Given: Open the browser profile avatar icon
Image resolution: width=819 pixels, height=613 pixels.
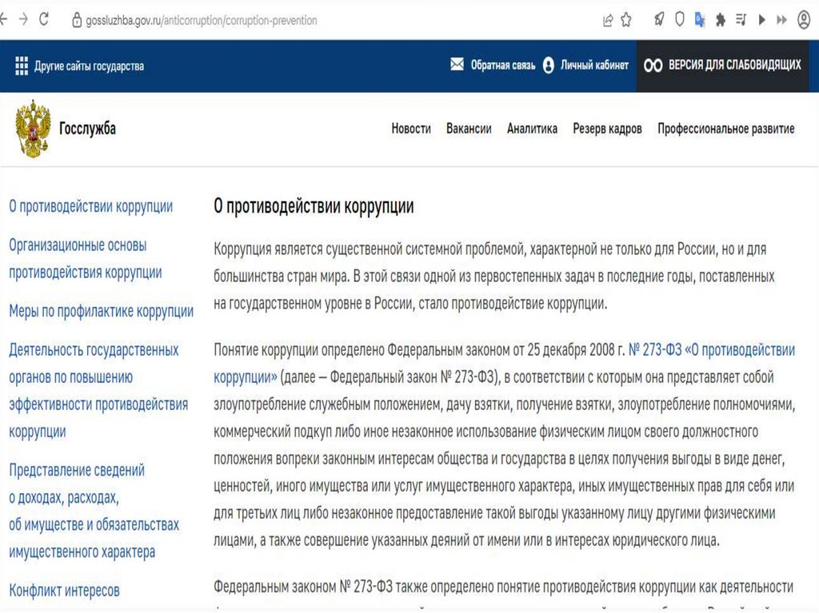Looking at the screenshot, I should 804,20.
